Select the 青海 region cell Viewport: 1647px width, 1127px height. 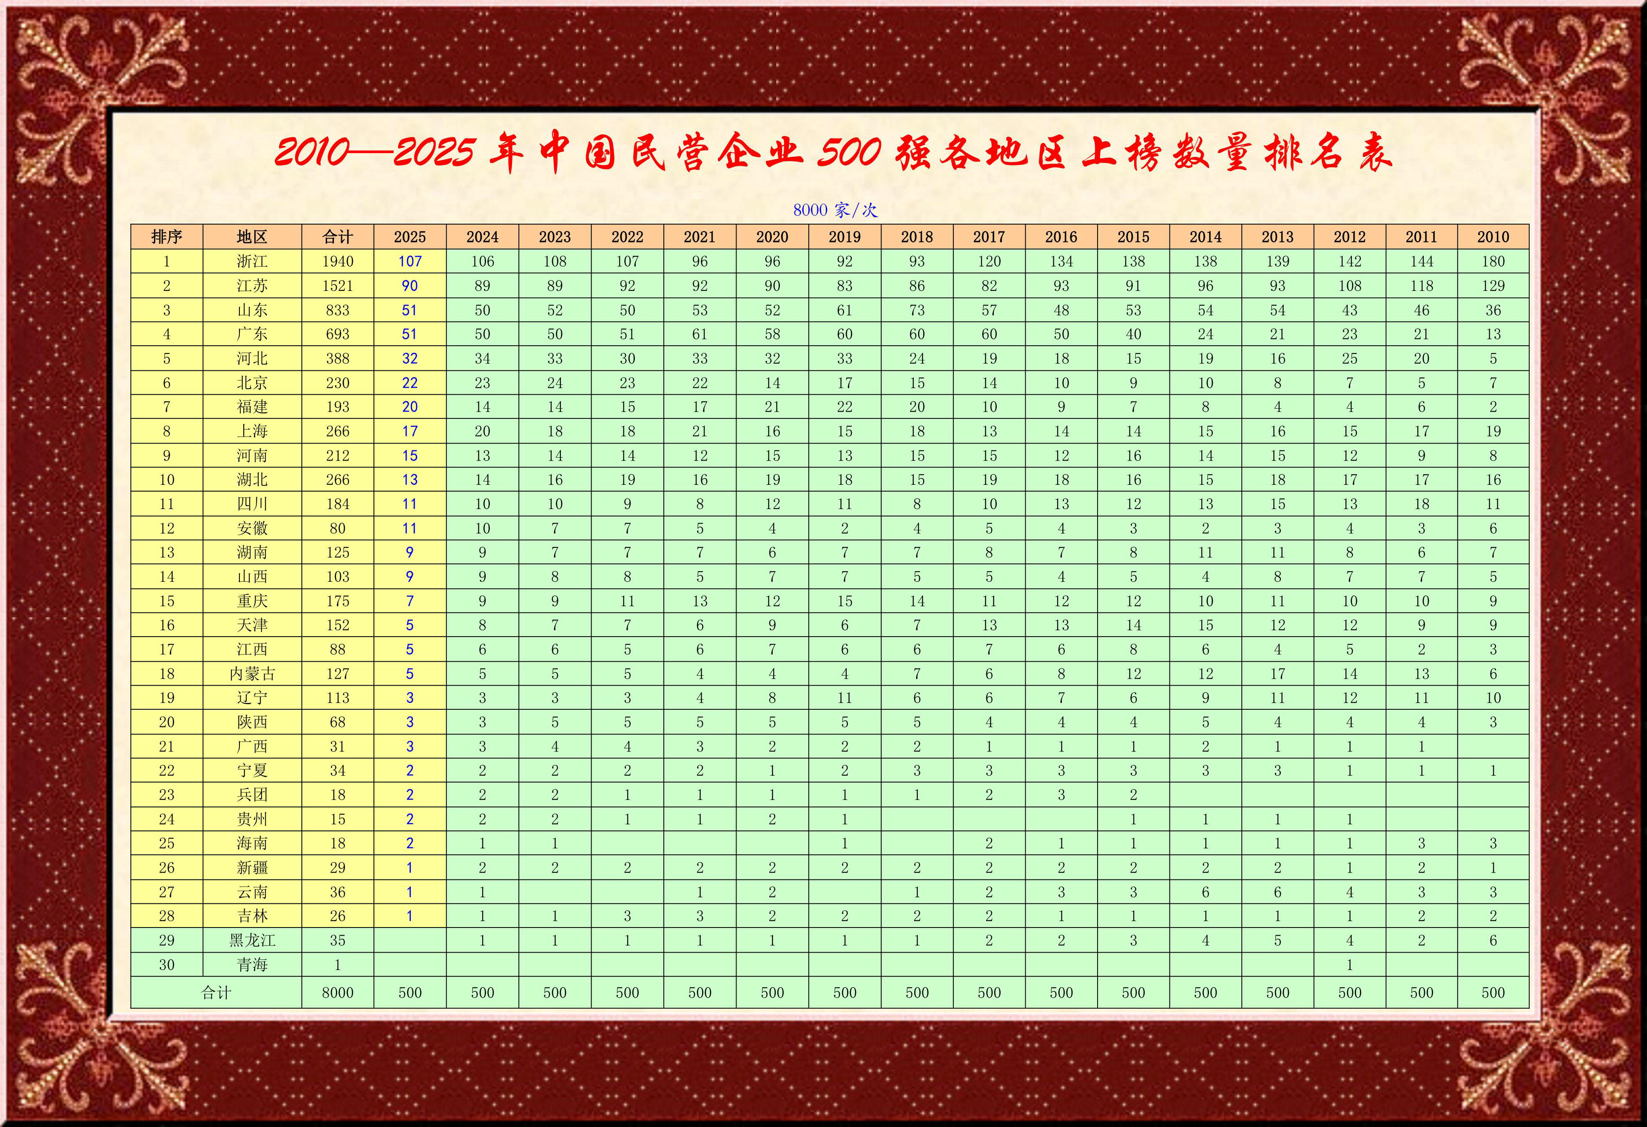click(x=252, y=965)
